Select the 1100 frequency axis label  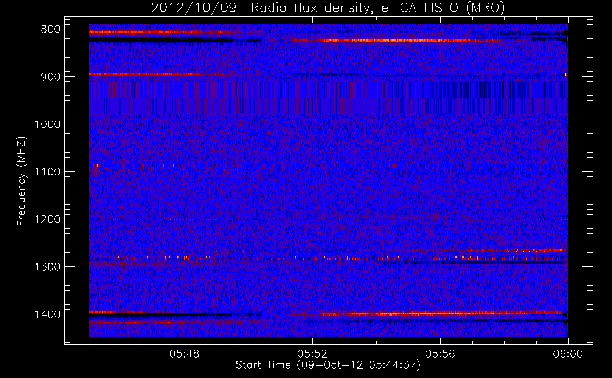click(x=47, y=172)
